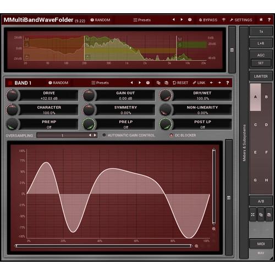Click the SYMMETRY knob
The width and height of the screenshot is (275, 275).
pos(89,109)
